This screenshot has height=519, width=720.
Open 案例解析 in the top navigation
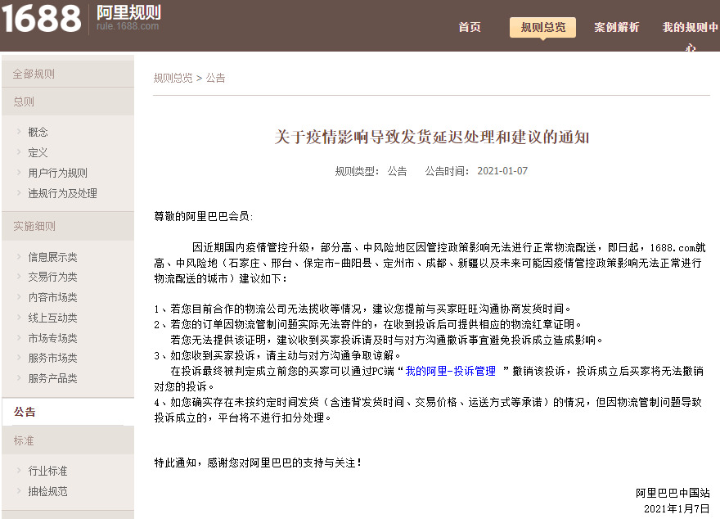616,27
